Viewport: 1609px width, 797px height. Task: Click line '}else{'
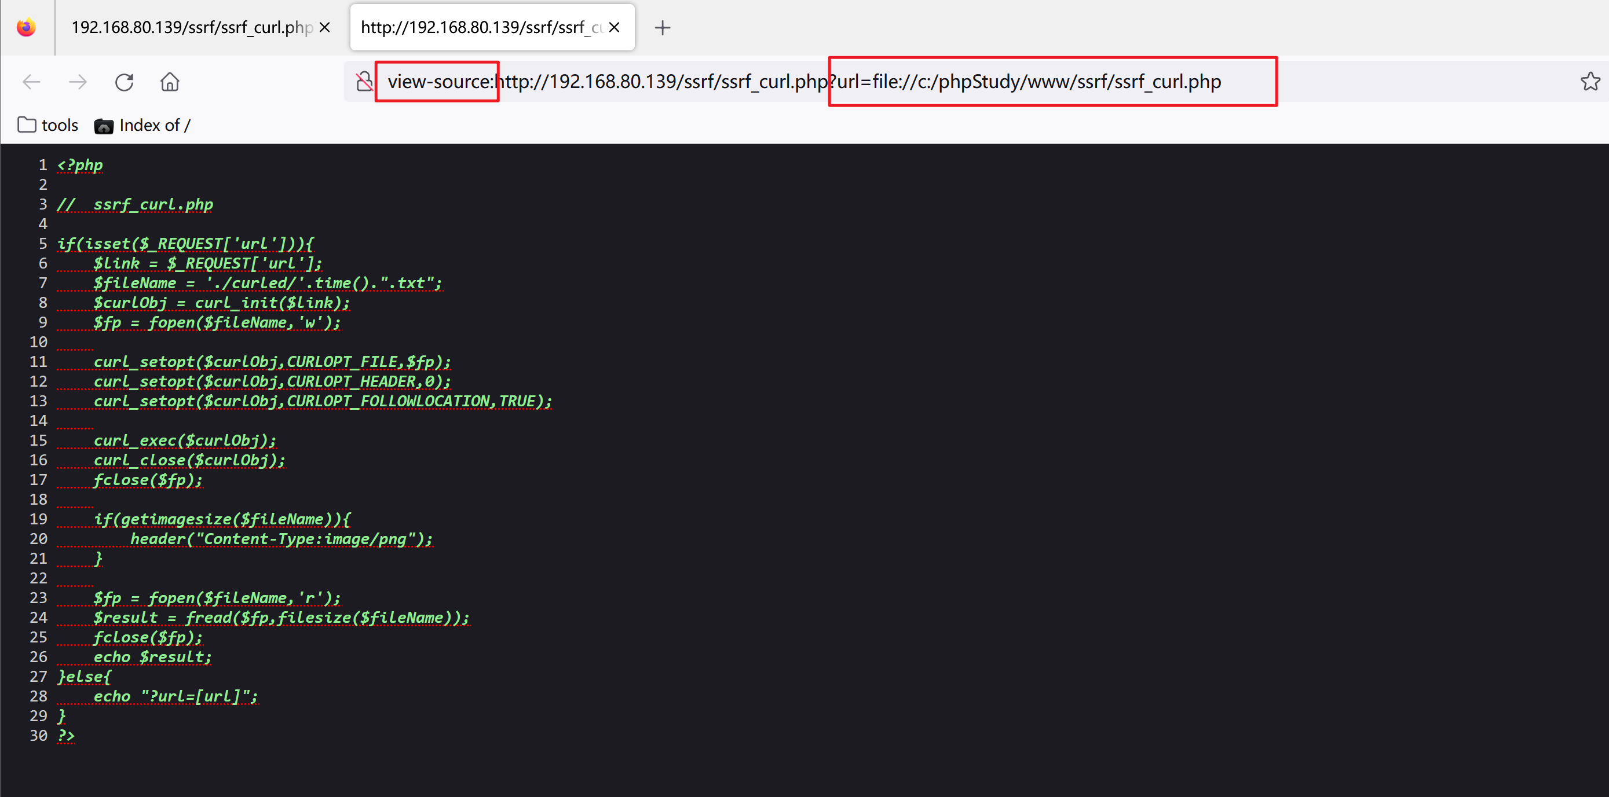[x=85, y=677]
